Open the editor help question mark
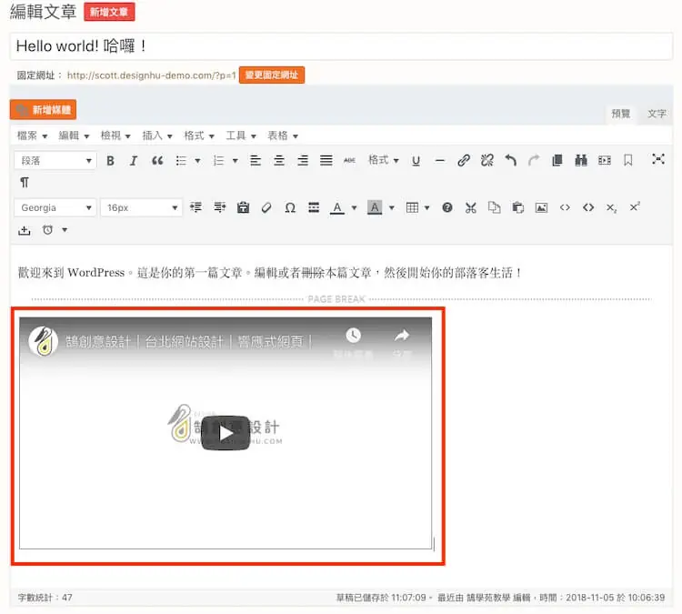682x614 pixels. tap(447, 207)
